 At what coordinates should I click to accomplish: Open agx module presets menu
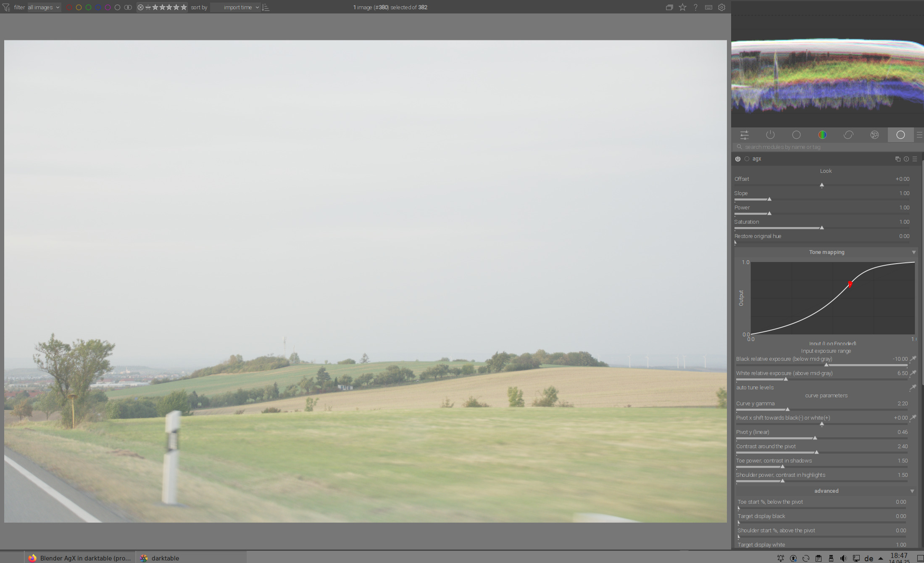(x=915, y=159)
